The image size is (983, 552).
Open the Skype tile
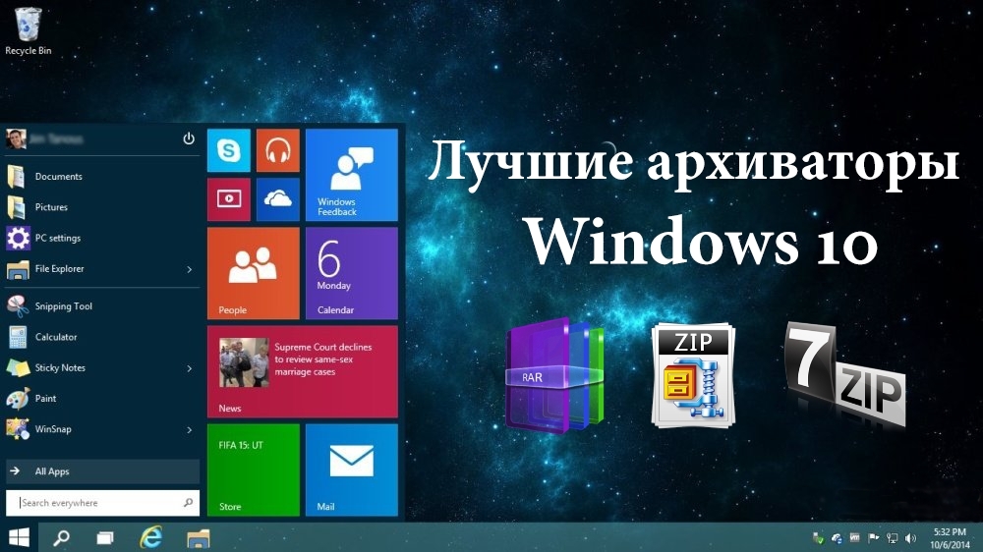229,150
